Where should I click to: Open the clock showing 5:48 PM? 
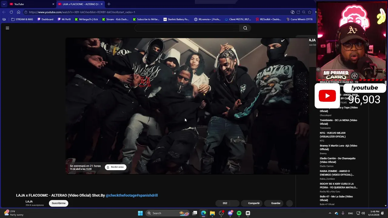pyautogui.click(x=374, y=213)
